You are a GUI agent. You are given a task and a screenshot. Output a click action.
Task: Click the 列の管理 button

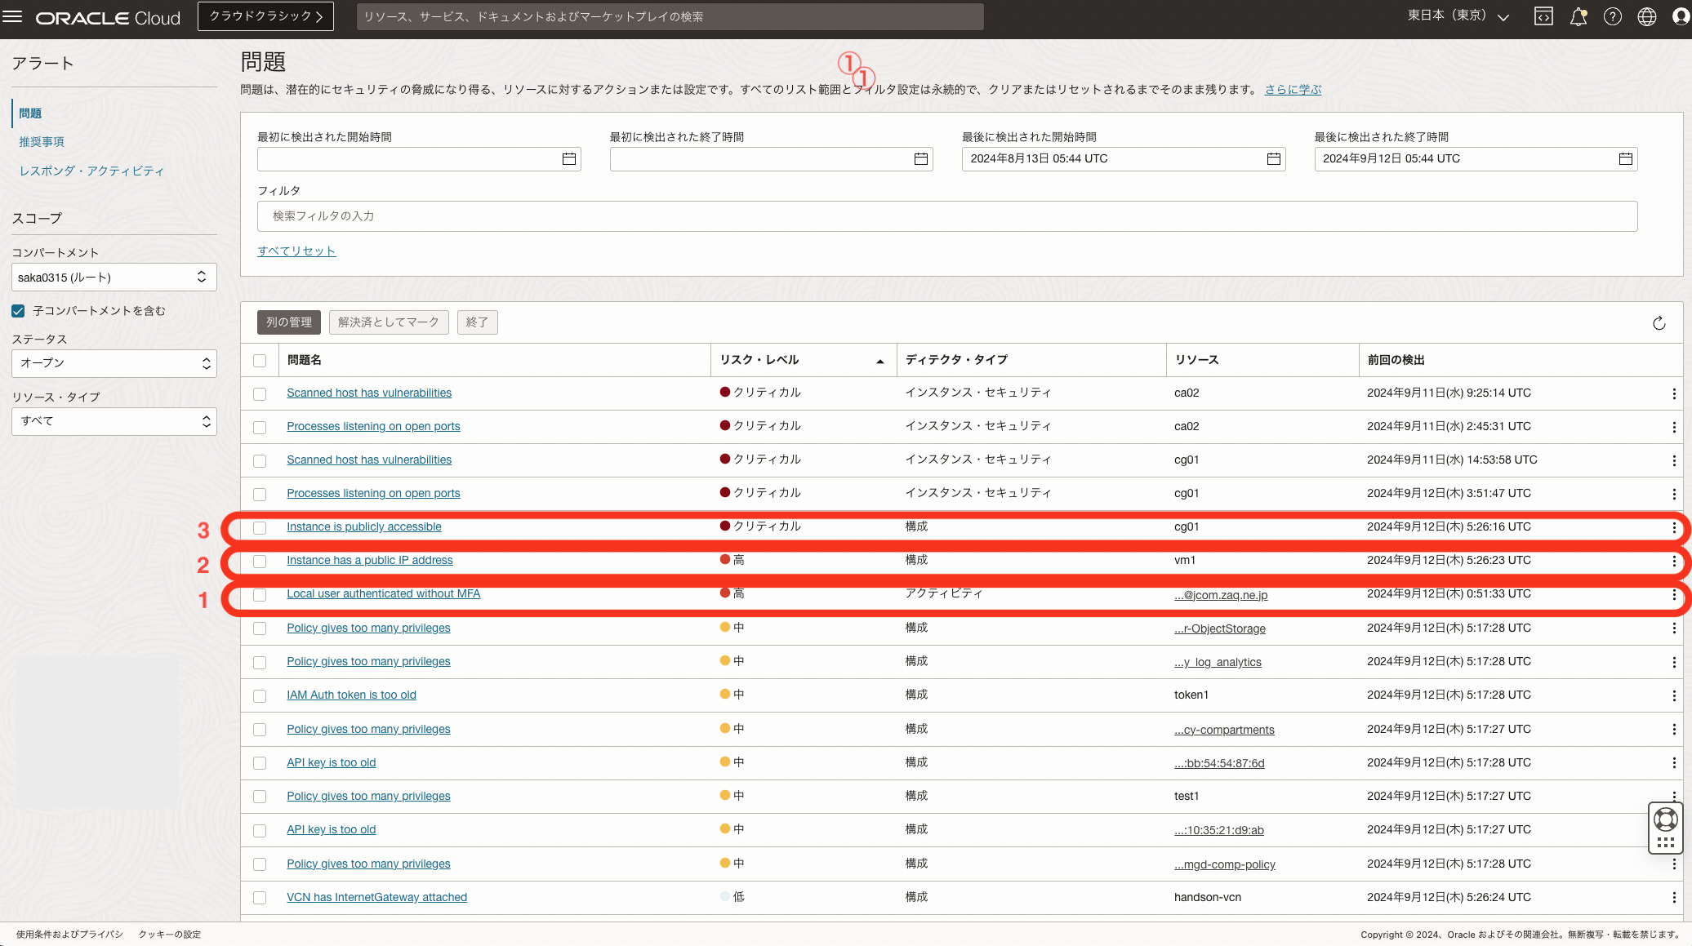[288, 322]
